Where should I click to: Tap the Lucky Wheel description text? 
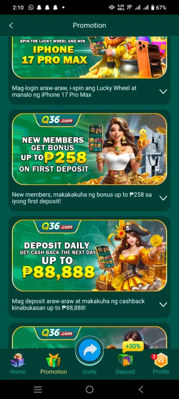(74, 91)
